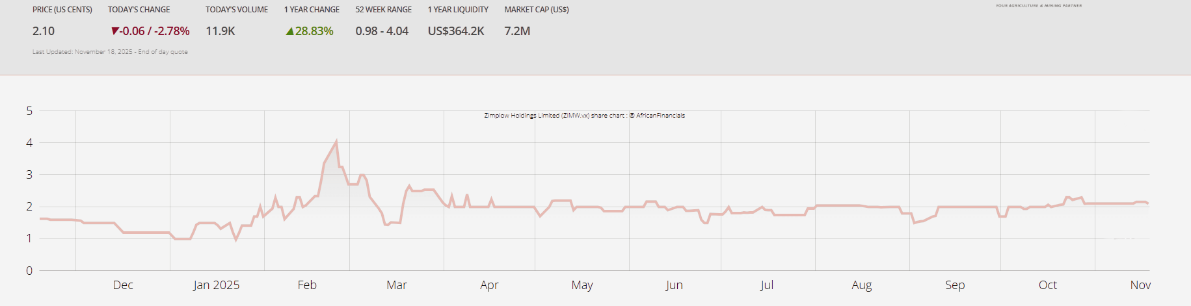Click the '0' y-axis label
1191x306 pixels.
[29, 271]
